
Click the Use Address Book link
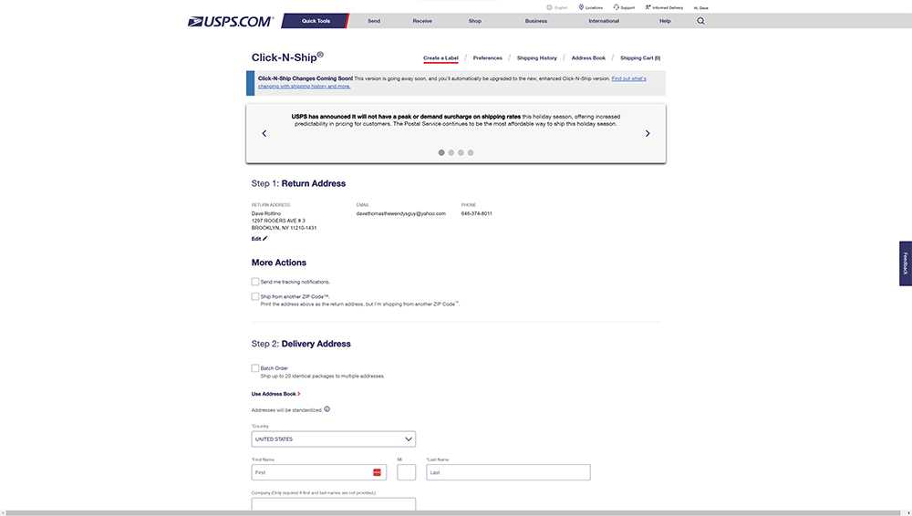tap(274, 394)
